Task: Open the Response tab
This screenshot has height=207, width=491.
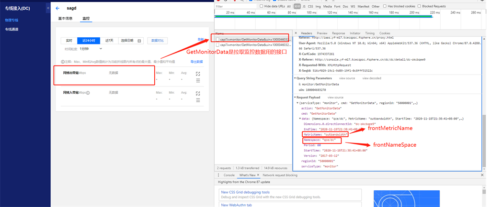Action: [x=339, y=33]
